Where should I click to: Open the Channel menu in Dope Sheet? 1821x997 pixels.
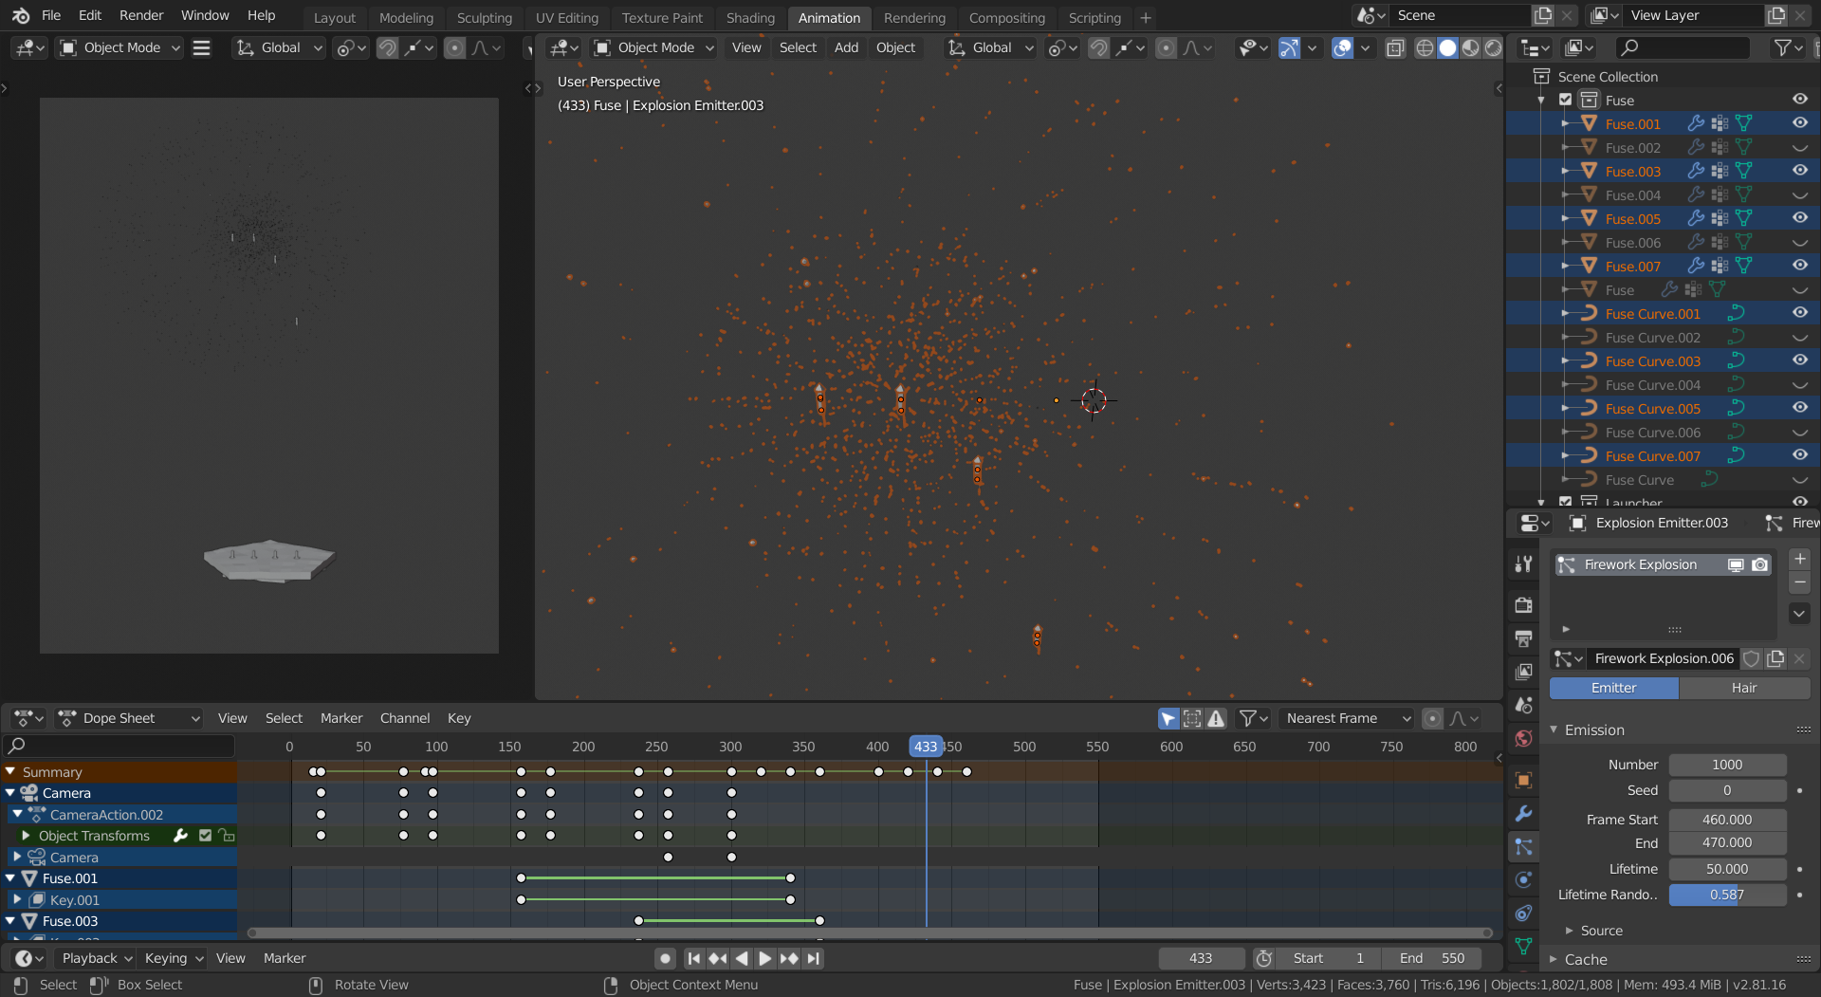tap(405, 718)
